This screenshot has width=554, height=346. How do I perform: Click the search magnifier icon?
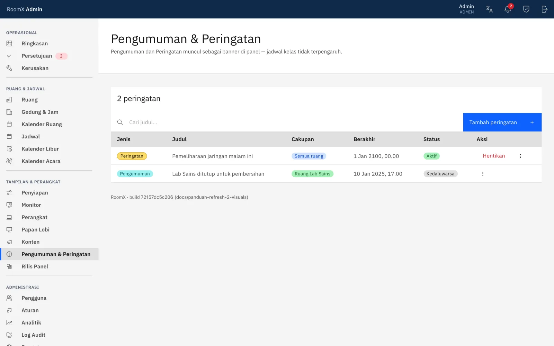coord(120,122)
